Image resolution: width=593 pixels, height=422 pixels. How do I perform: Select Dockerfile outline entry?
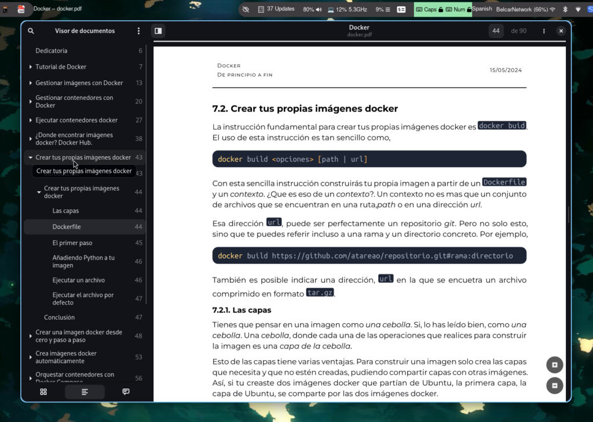(85, 227)
